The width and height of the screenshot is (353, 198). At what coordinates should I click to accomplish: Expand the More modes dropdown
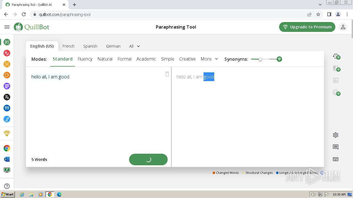click(x=209, y=59)
